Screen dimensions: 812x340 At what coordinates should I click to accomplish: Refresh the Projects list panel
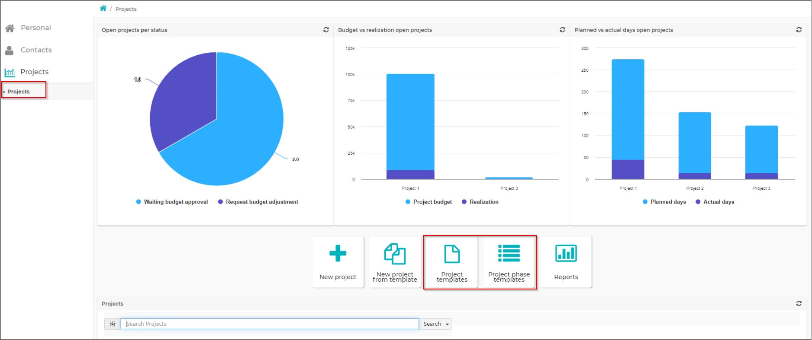tap(799, 304)
